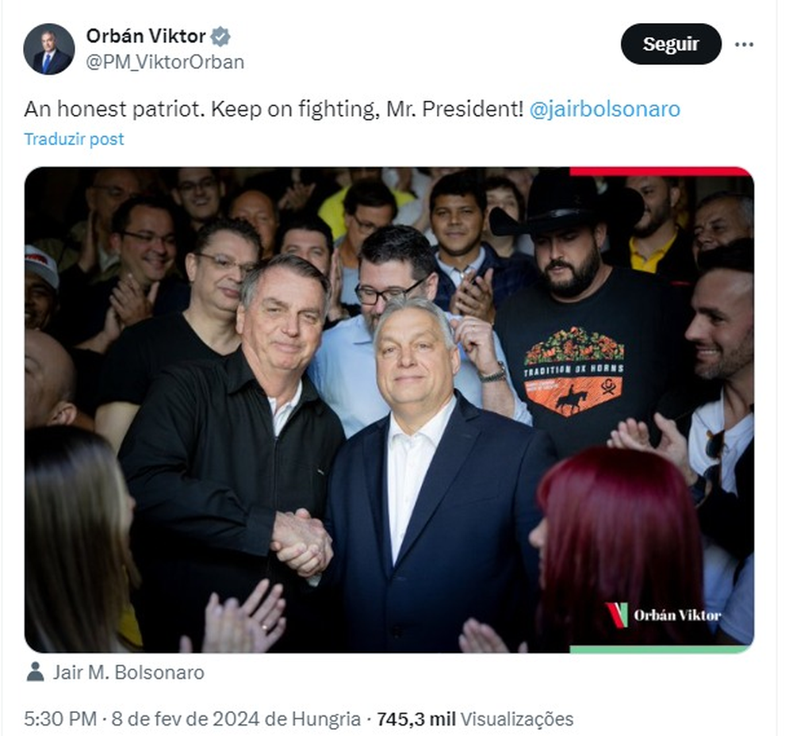Click the green stripe on photo's bottom corner

pos(661,649)
